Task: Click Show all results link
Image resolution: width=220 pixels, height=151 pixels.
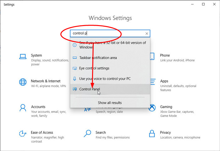Action: tap(110, 103)
